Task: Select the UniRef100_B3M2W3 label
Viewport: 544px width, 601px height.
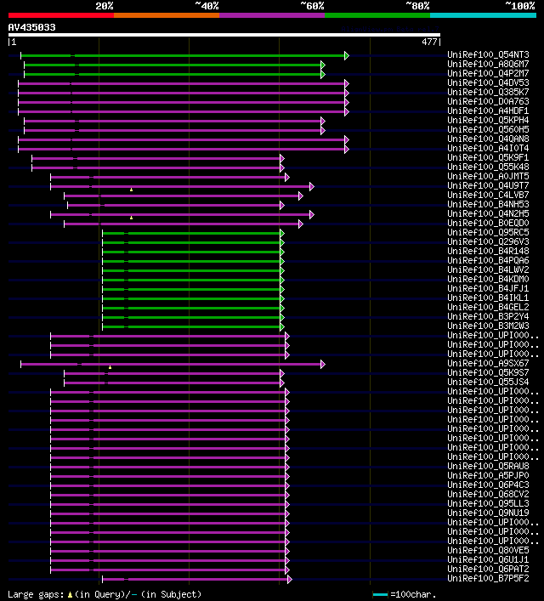Action: click(x=488, y=326)
